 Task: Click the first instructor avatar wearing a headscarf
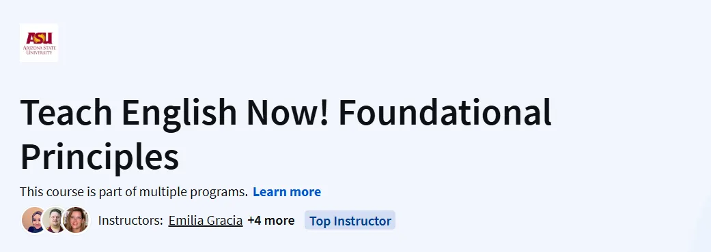34,221
